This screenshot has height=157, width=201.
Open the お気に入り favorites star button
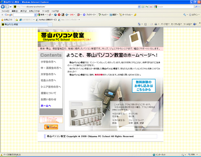coord(7,20)
